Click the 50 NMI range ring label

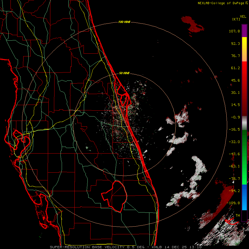(x=124, y=73)
